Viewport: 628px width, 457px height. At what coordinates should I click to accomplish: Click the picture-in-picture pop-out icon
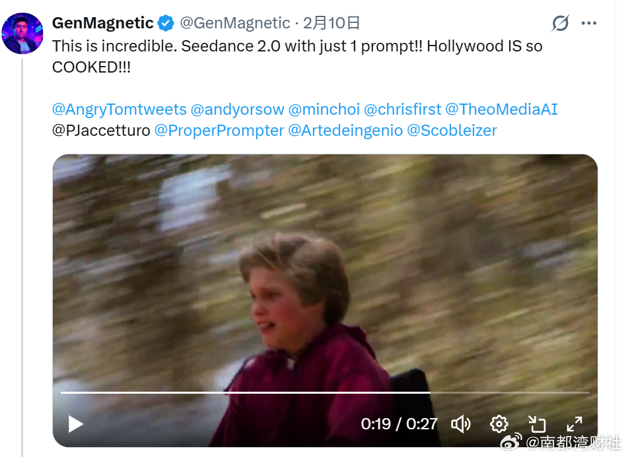(x=537, y=424)
